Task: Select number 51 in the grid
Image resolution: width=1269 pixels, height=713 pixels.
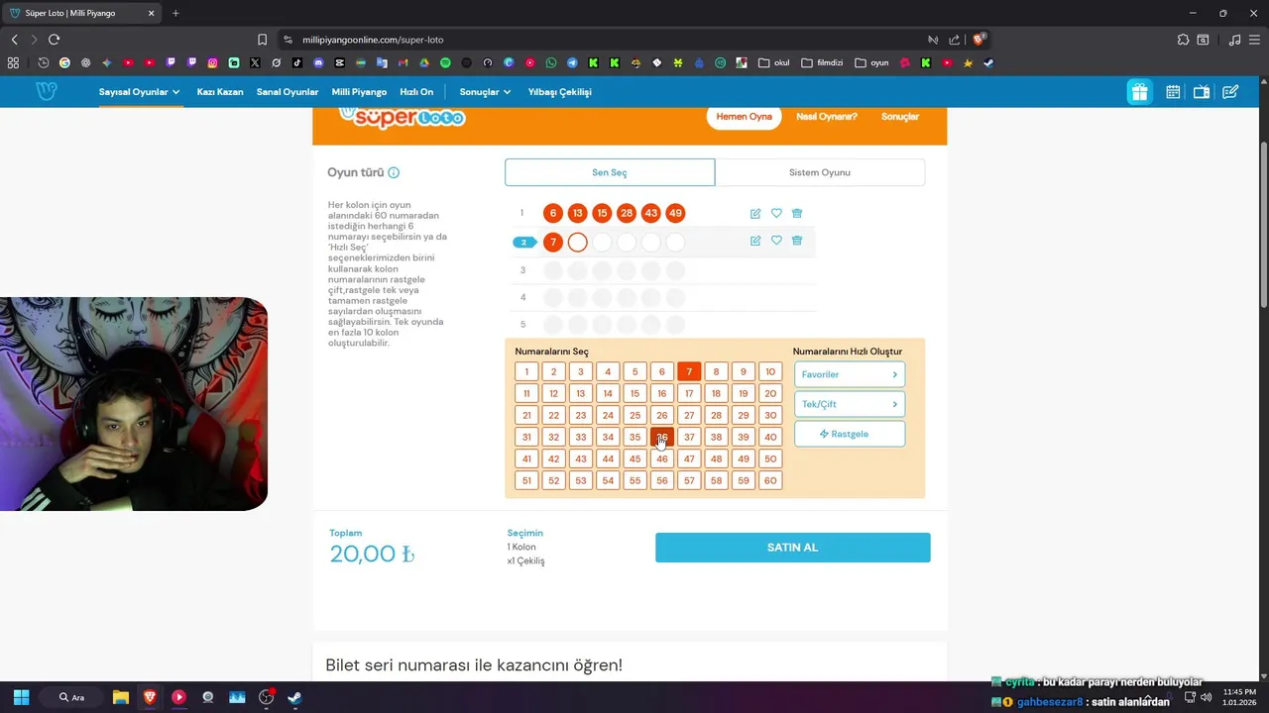Action: [526, 480]
